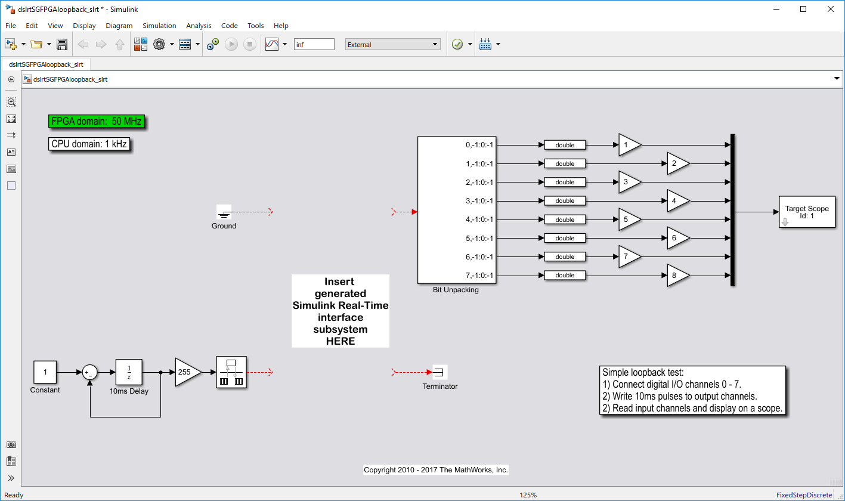
Task: Click the Update Diagram checkmark button
Action: (457, 44)
